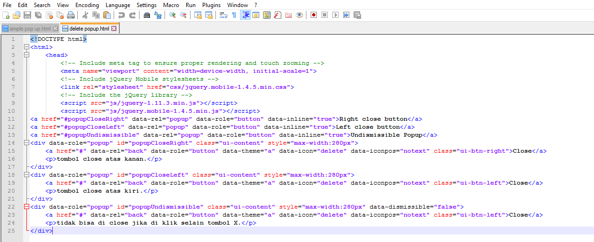Open the Replace dialog icon

[x=158, y=15]
